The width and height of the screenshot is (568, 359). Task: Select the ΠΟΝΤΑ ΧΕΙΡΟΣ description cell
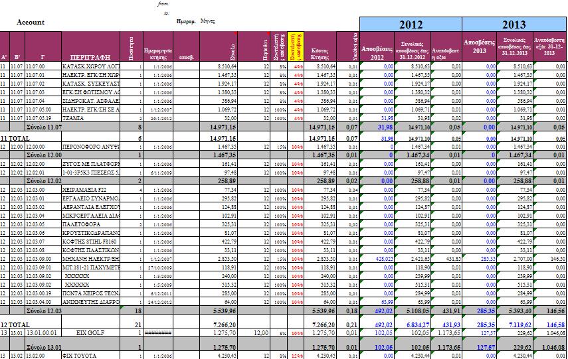point(90,293)
